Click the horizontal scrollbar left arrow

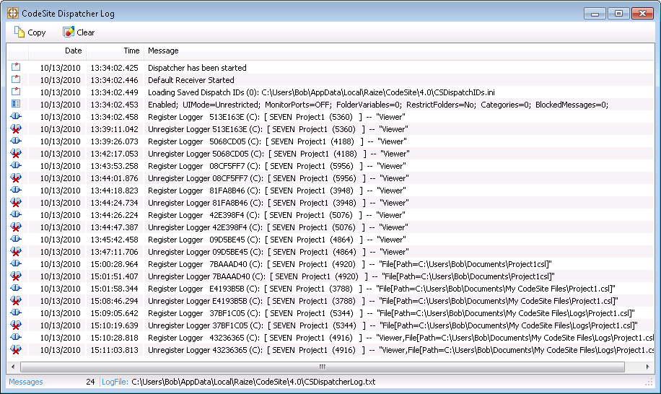click(x=13, y=367)
